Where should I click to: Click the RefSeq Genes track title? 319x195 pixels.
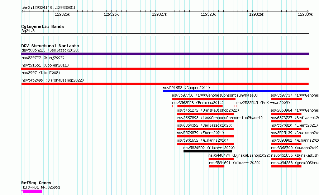(x=36, y=183)
